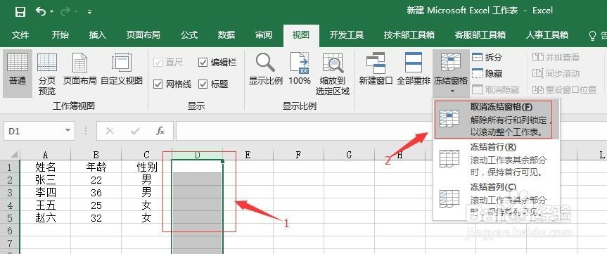Toggle Freeze Panes (冻结窗格) dropdown button
This screenshot has height=254, width=607.
click(x=451, y=74)
